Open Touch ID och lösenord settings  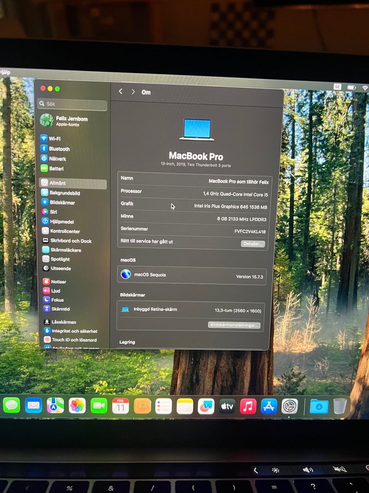coord(74,340)
